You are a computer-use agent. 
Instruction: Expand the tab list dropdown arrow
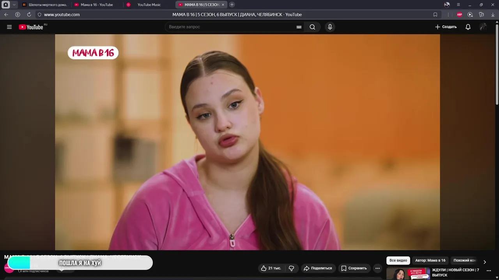[x=14, y=5]
